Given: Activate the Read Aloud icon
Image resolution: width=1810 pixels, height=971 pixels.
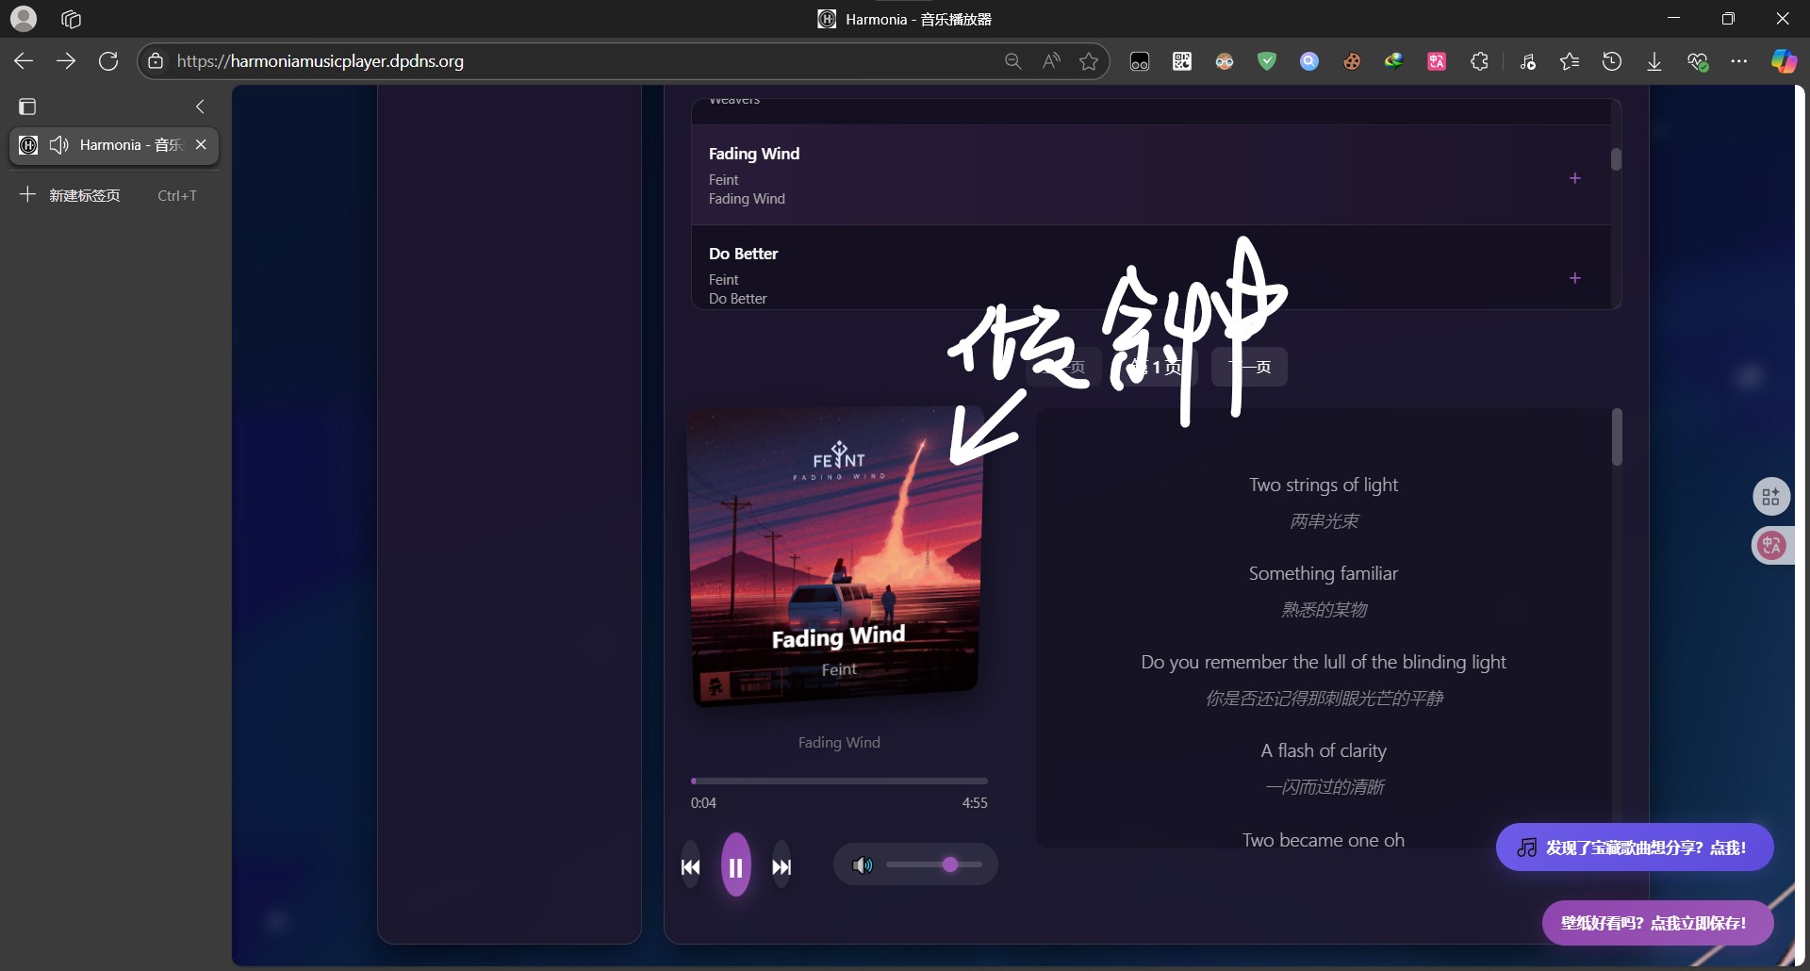Looking at the screenshot, I should 1051,61.
